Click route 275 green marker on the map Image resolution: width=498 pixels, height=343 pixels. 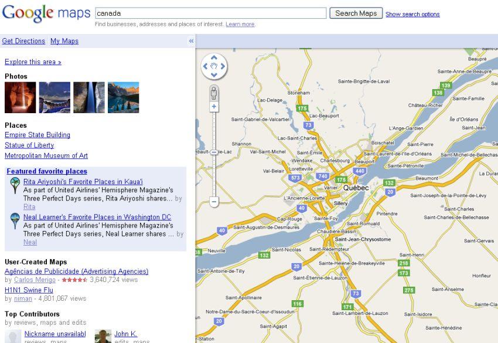(x=409, y=290)
